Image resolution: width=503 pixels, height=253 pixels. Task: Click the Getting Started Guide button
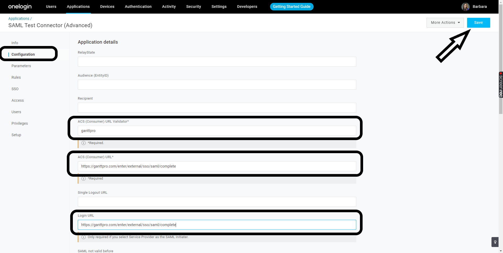pyautogui.click(x=292, y=7)
